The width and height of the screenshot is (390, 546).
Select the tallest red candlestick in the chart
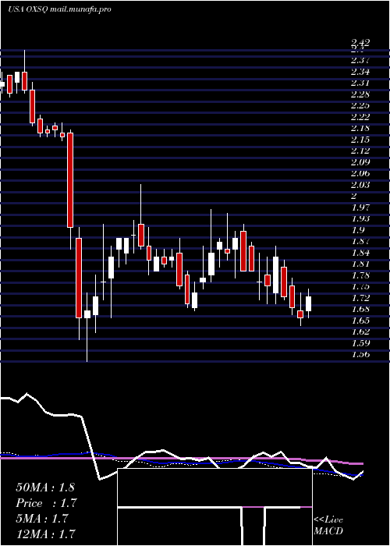(70, 180)
